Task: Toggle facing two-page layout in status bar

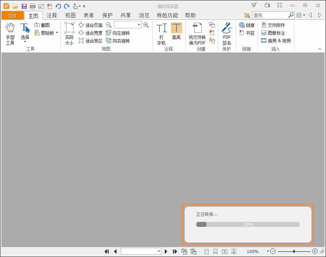Action: (224, 251)
